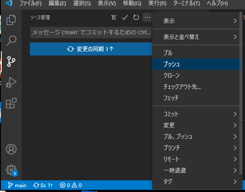This screenshot has width=245, height=192.
Task: Synchronize changes 0↓ 1↑ in status bar
Action: click(x=43, y=185)
